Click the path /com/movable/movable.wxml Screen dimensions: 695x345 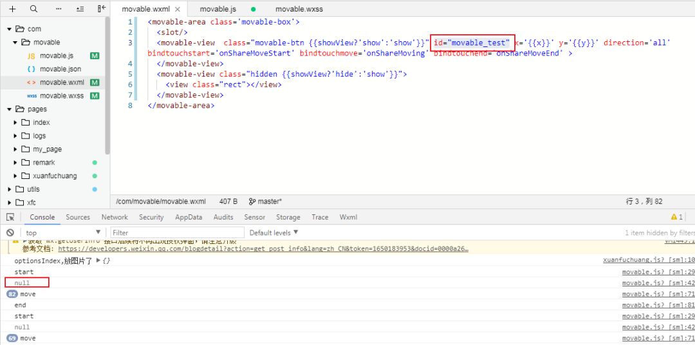[x=161, y=201]
